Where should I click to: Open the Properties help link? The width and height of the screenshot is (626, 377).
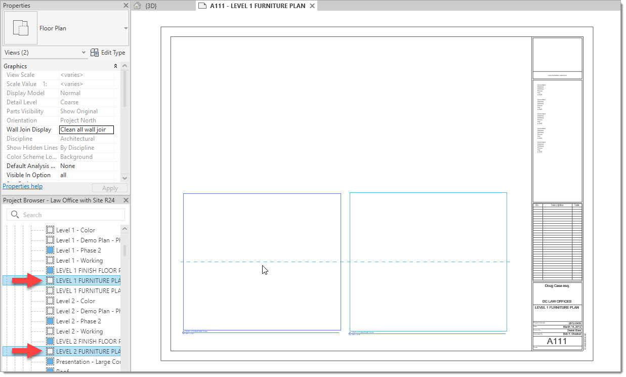tap(23, 186)
